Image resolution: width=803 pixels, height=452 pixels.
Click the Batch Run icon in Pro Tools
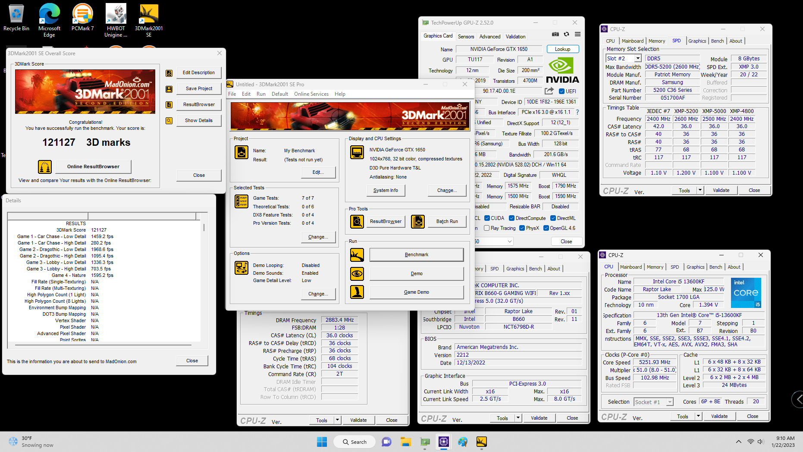coord(418,222)
